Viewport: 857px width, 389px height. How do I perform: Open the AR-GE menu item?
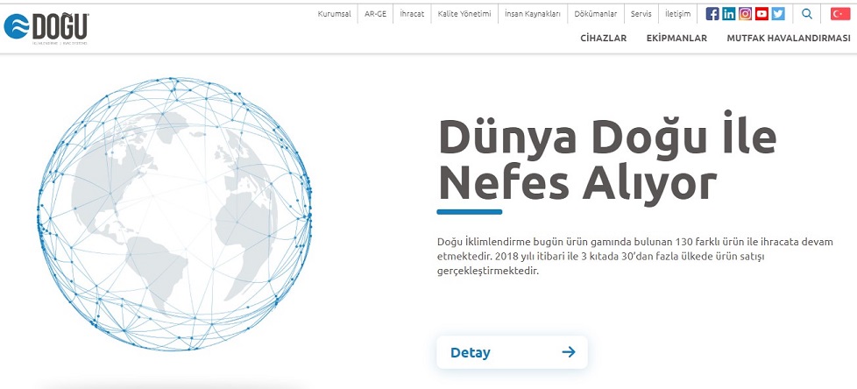375,14
